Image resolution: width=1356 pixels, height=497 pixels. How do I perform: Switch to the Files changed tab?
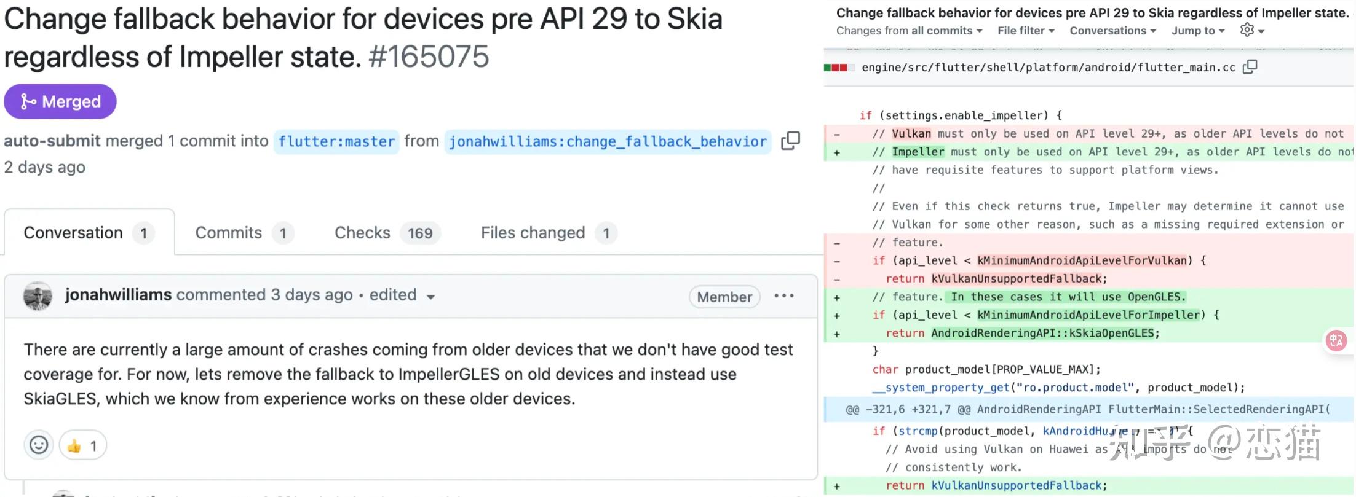coord(532,232)
